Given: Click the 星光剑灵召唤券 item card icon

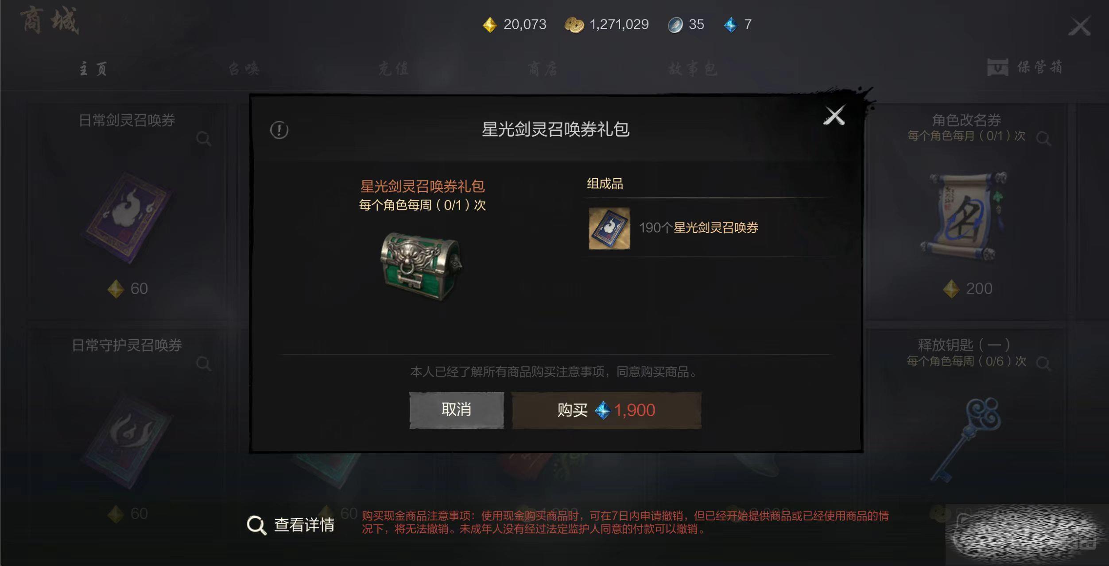Looking at the screenshot, I should coord(609,228).
